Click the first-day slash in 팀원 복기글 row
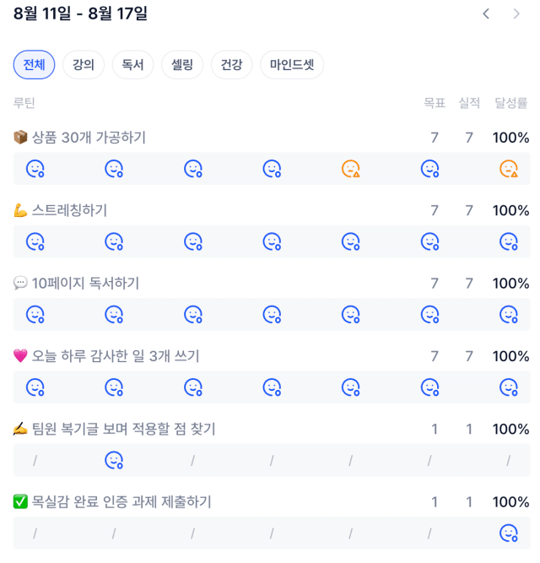 [x=35, y=460]
